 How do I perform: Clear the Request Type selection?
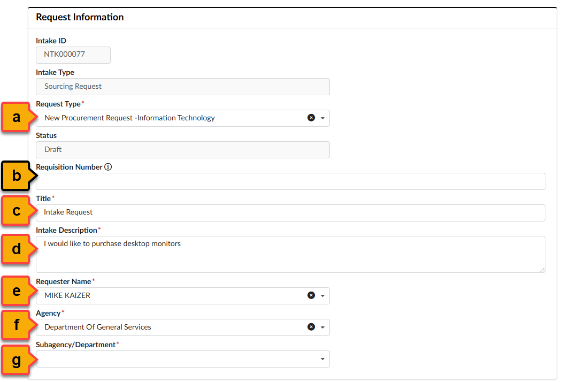(x=311, y=118)
